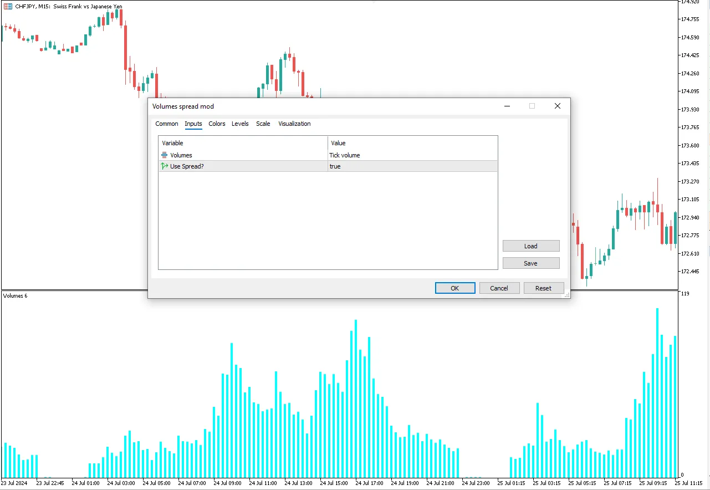The image size is (710, 490).
Task: Select the Volumes variable row
Action: pos(328,155)
